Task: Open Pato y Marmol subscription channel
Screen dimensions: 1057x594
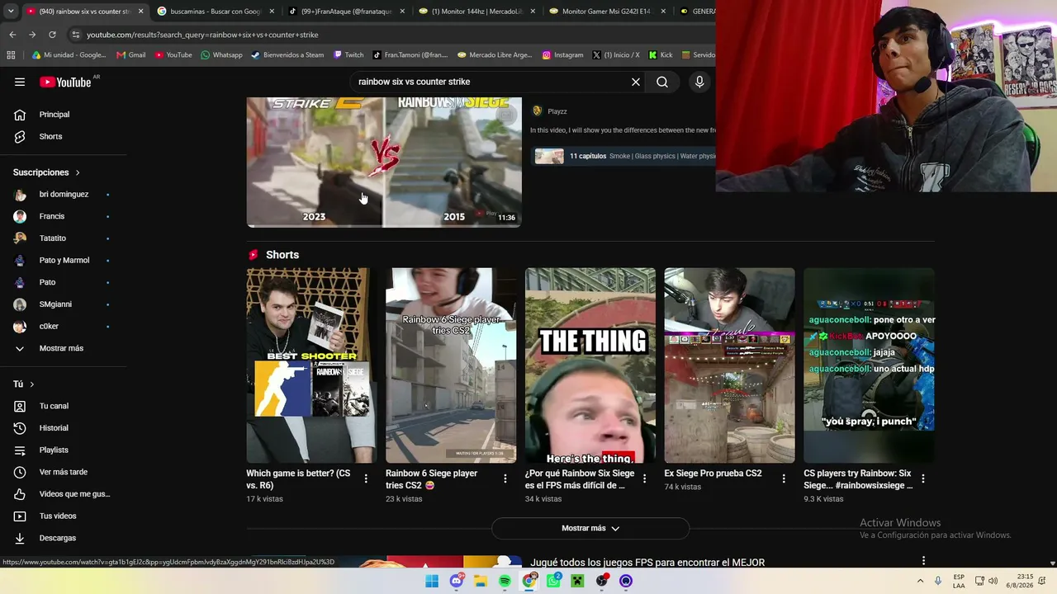Action: [64, 261]
